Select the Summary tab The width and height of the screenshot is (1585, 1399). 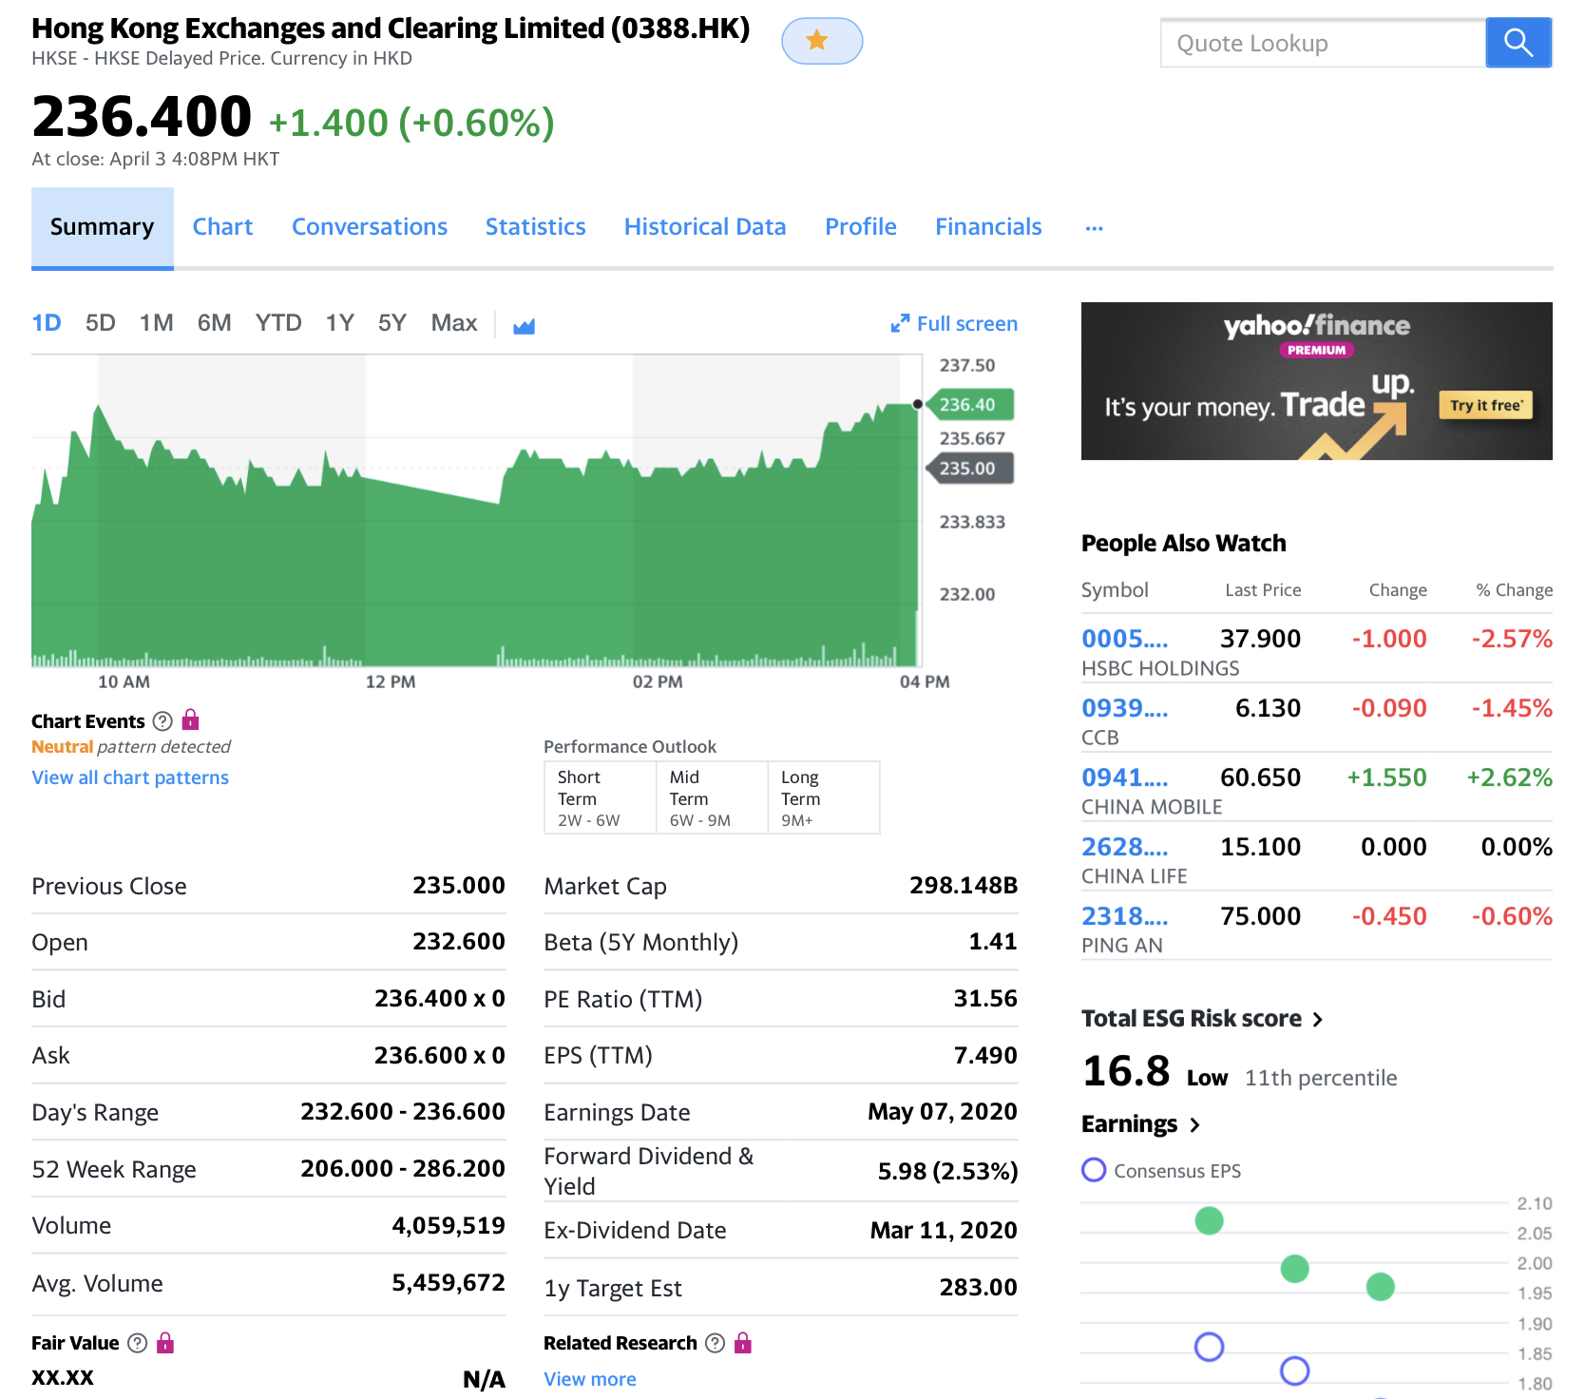coord(103,227)
